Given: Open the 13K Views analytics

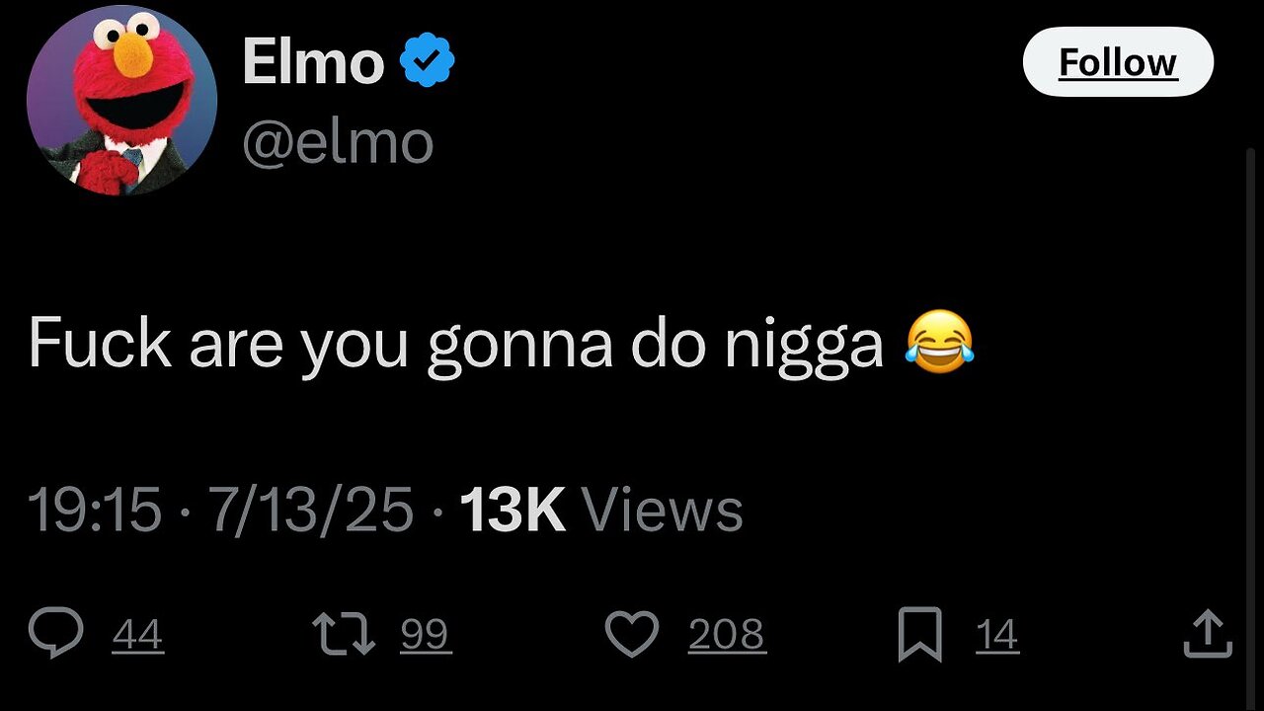Looking at the screenshot, I should [x=600, y=512].
